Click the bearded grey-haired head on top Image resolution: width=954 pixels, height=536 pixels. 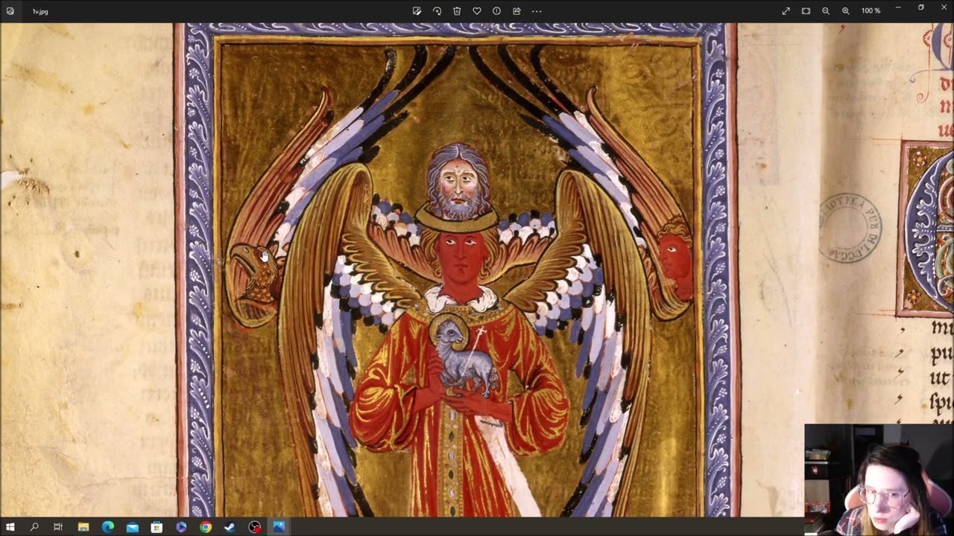[x=459, y=182]
